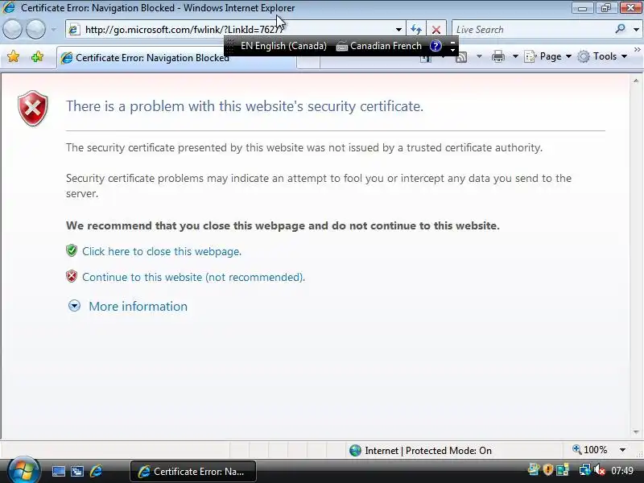This screenshot has width=644, height=483.
Task: Click the Refresh page icon
Action: [x=416, y=30]
